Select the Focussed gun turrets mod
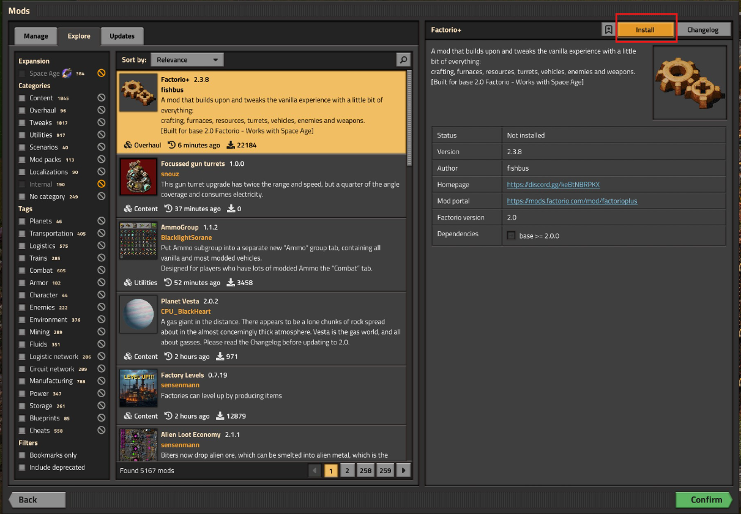This screenshot has width=741, height=514. pyautogui.click(x=261, y=186)
